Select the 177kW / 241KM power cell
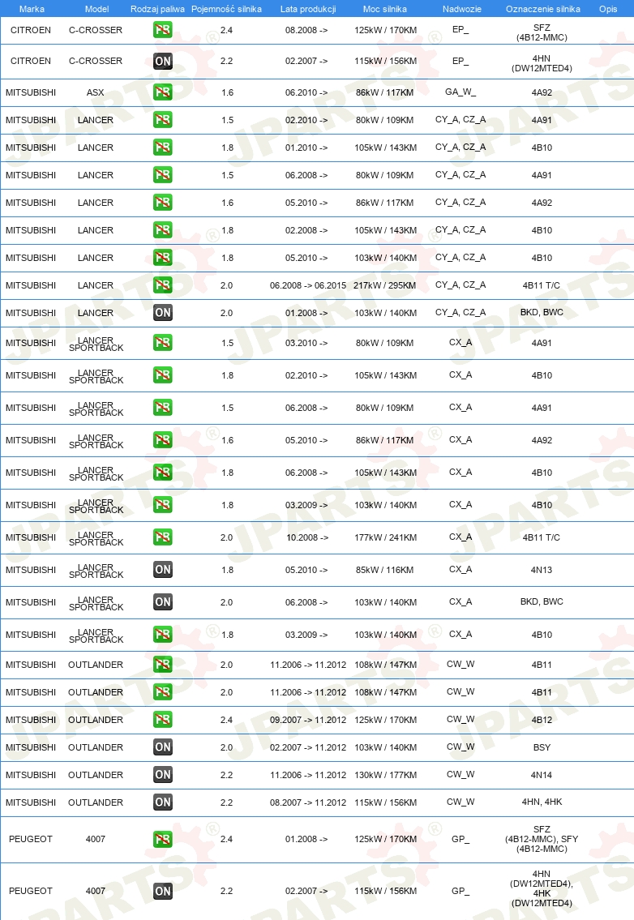 click(x=386, y=537)
